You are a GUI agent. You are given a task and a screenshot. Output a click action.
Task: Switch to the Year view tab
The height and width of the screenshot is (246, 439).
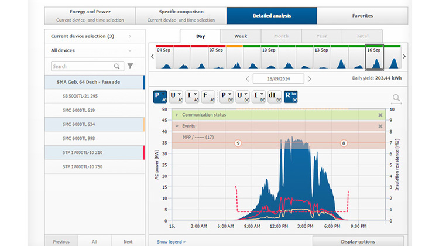322,36
